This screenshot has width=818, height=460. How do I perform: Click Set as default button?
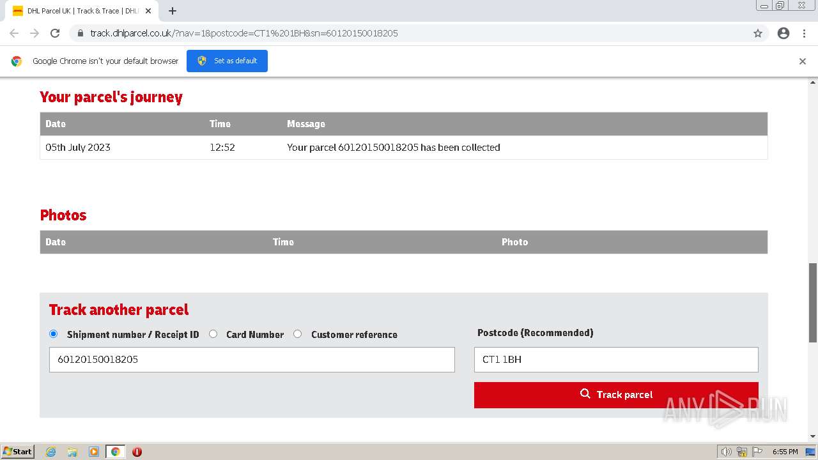click(x=227, y=61)
